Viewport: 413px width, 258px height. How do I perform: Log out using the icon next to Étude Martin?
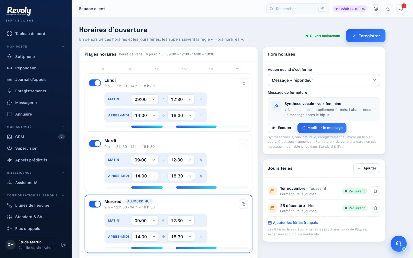[63, 245]
